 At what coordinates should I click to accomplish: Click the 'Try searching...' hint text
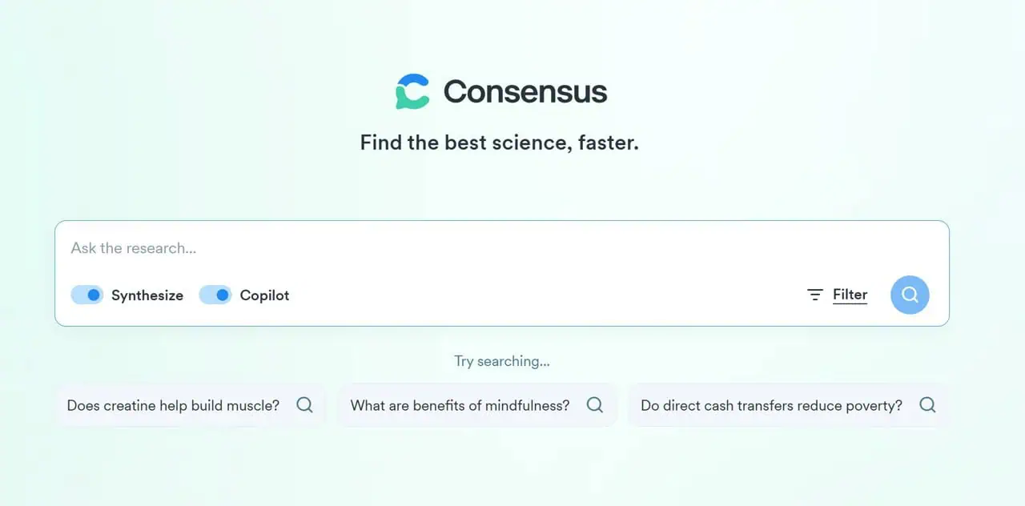tap(502, 361)
